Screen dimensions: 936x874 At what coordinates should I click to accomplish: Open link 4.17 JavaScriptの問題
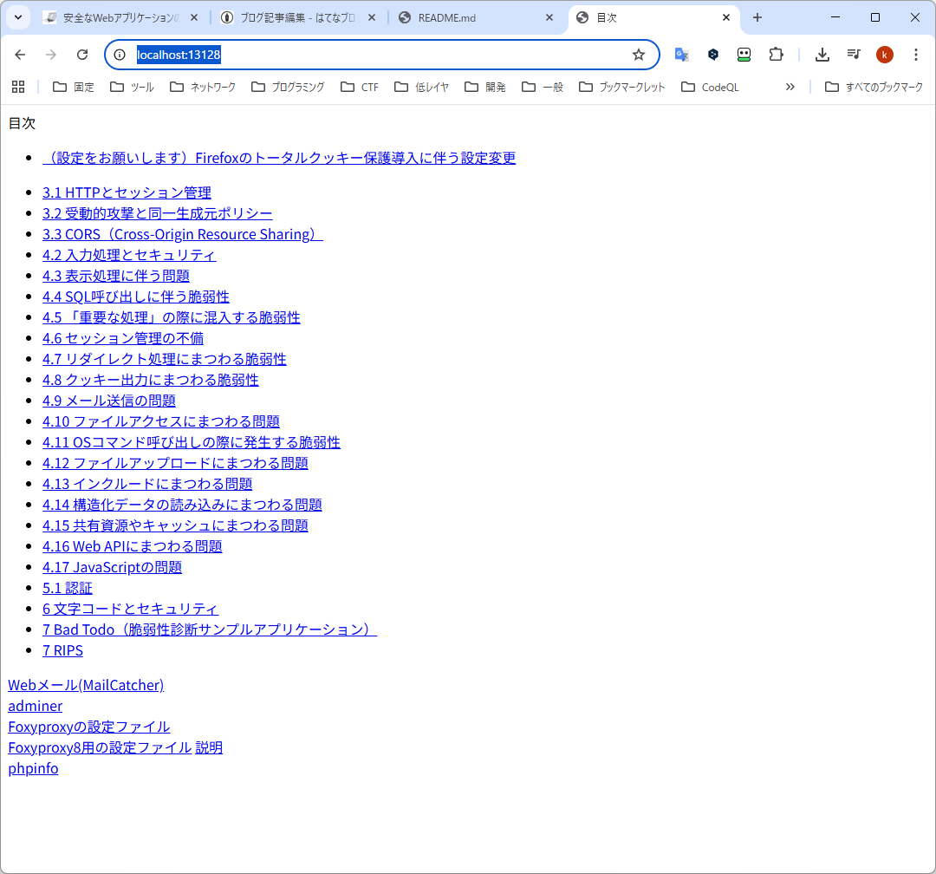[112, 567]
